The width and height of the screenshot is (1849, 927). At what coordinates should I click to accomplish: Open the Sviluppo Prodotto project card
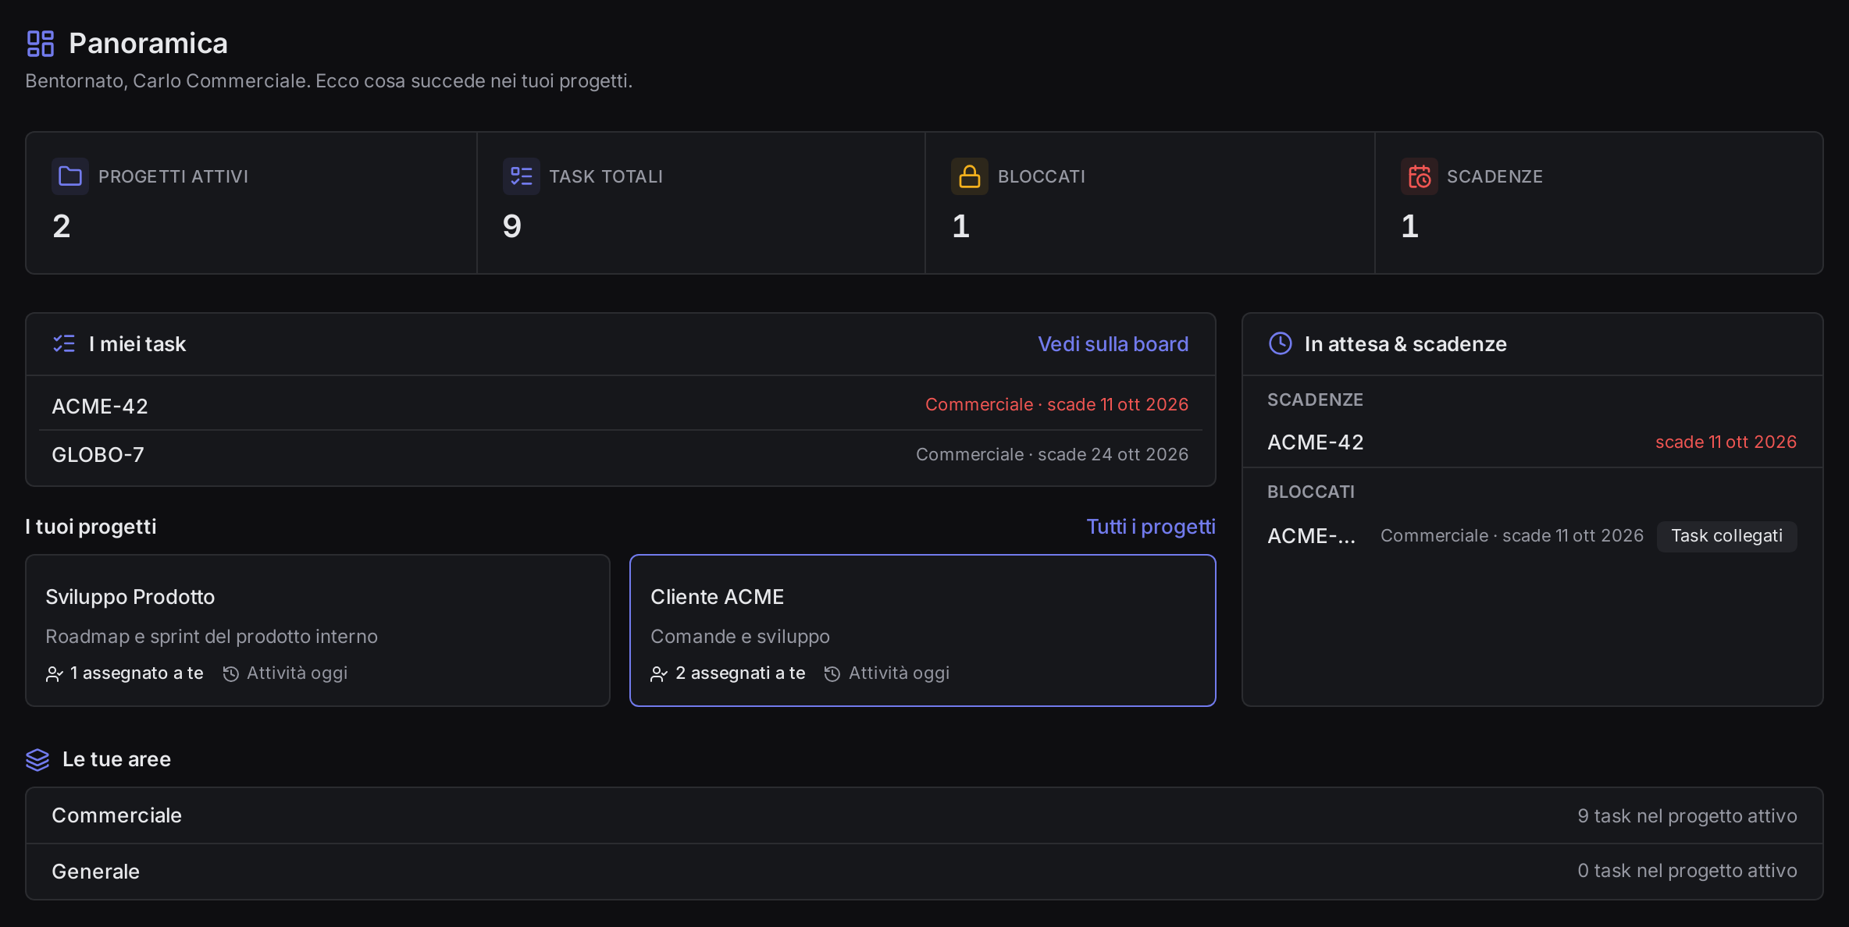[x=318, y=630]
